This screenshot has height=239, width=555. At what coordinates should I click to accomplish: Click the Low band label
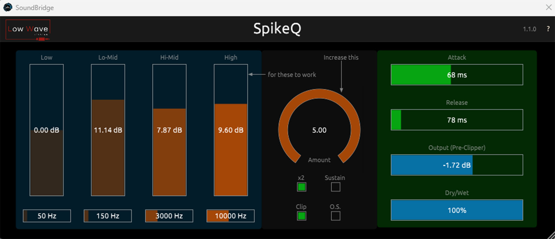(47, 57)
